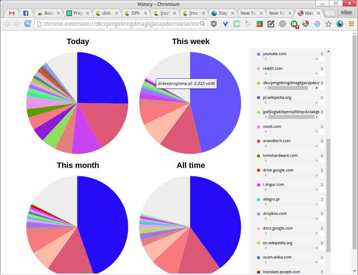Click the horizontal scrollbar thumb under jpkfjicglakibpenojifdiepckckakgk

point(291,117)
